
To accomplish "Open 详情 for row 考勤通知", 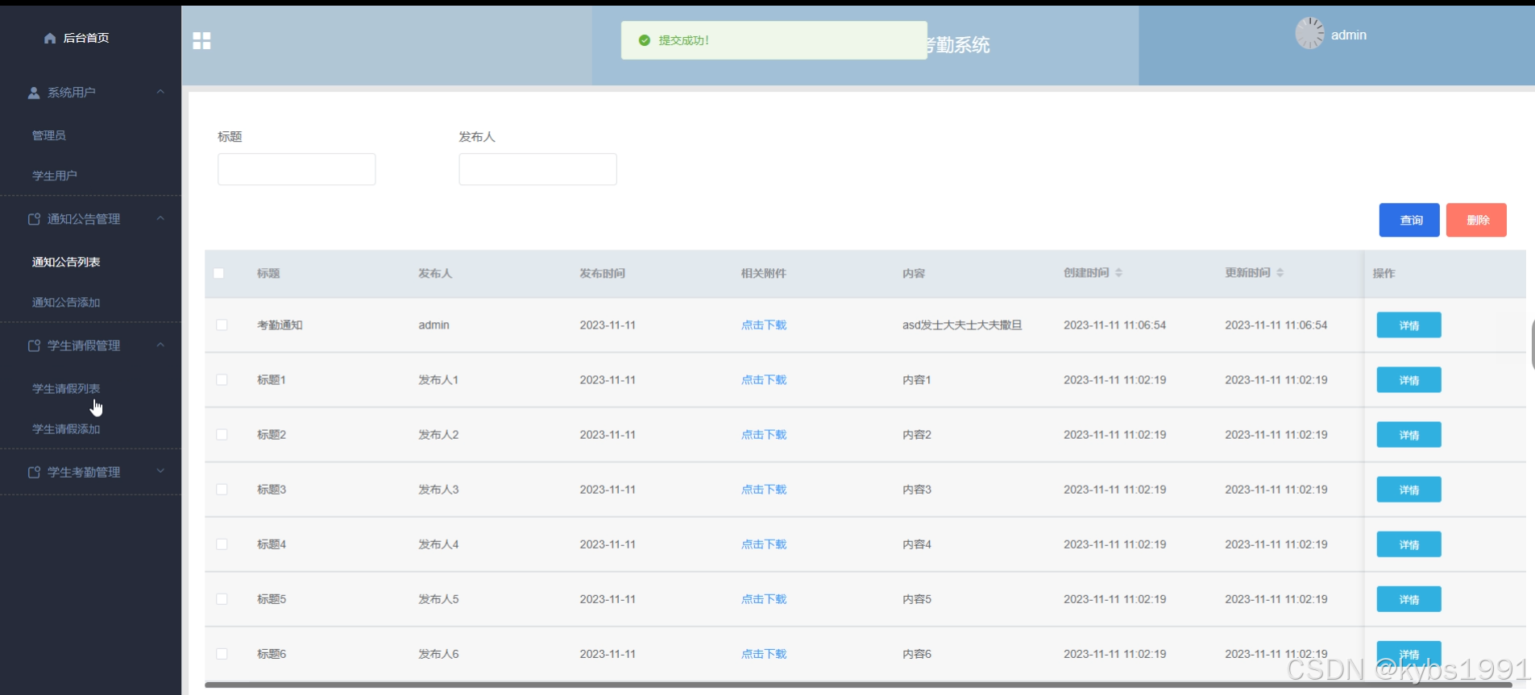I will point(1408,325).
